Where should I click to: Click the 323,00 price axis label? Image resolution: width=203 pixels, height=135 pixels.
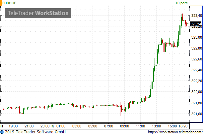197,37
